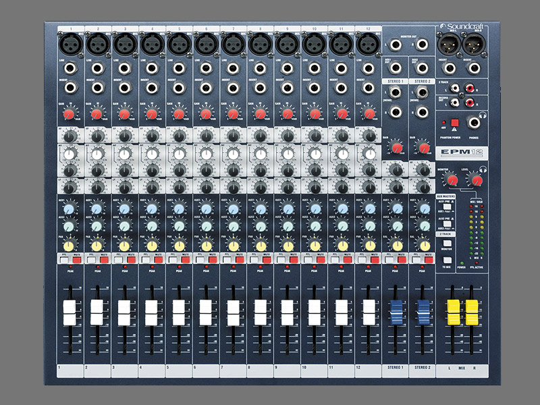Click the channel 8 white fader cap
Image resolution: width=540 pixels, height=405 pixels.
point(261,313)
